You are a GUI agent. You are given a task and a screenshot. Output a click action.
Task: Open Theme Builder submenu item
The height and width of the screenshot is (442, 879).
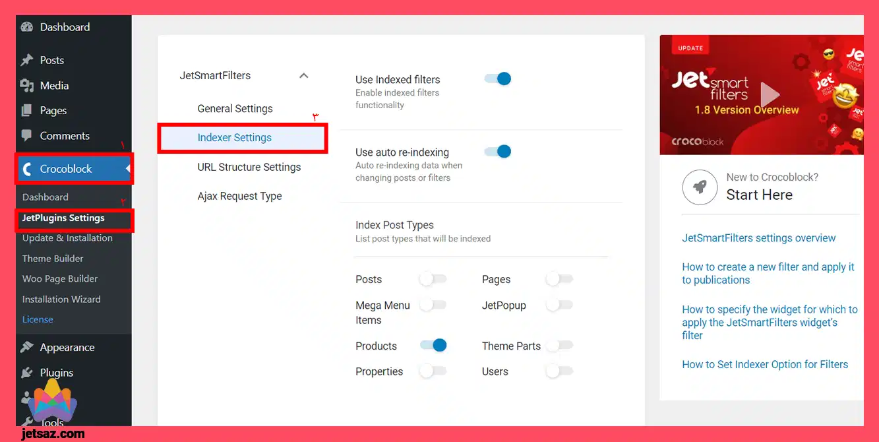click(x=53, y=259)
